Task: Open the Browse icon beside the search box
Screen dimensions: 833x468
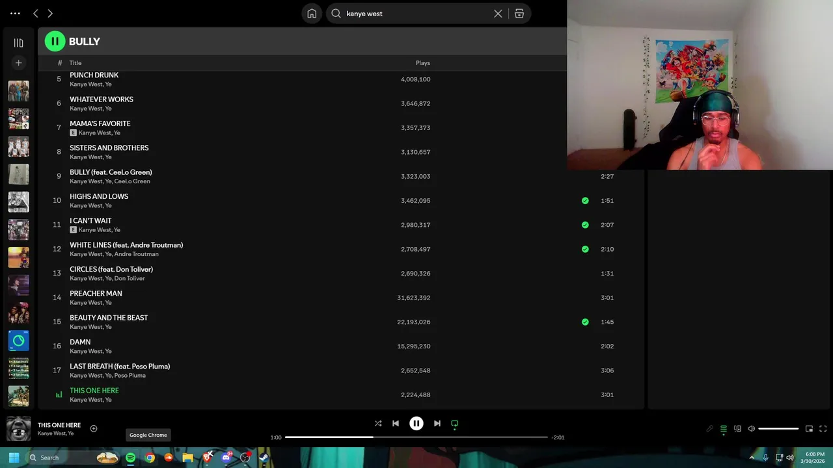Action: 519,13
